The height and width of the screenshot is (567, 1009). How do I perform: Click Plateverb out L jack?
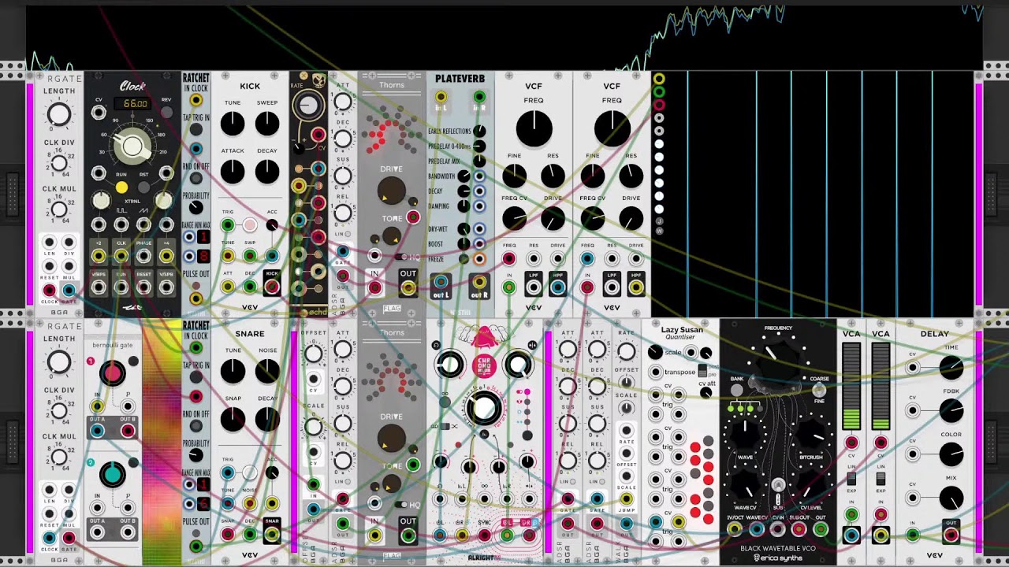point(441,282)
